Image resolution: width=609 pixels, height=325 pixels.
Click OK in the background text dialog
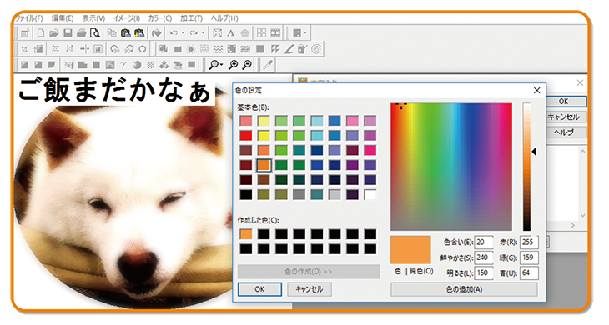[564, 102]
